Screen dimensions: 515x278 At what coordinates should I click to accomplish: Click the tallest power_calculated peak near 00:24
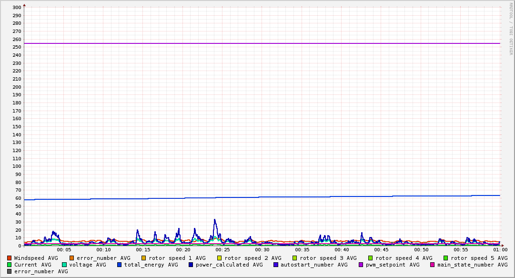click(215, 220)
